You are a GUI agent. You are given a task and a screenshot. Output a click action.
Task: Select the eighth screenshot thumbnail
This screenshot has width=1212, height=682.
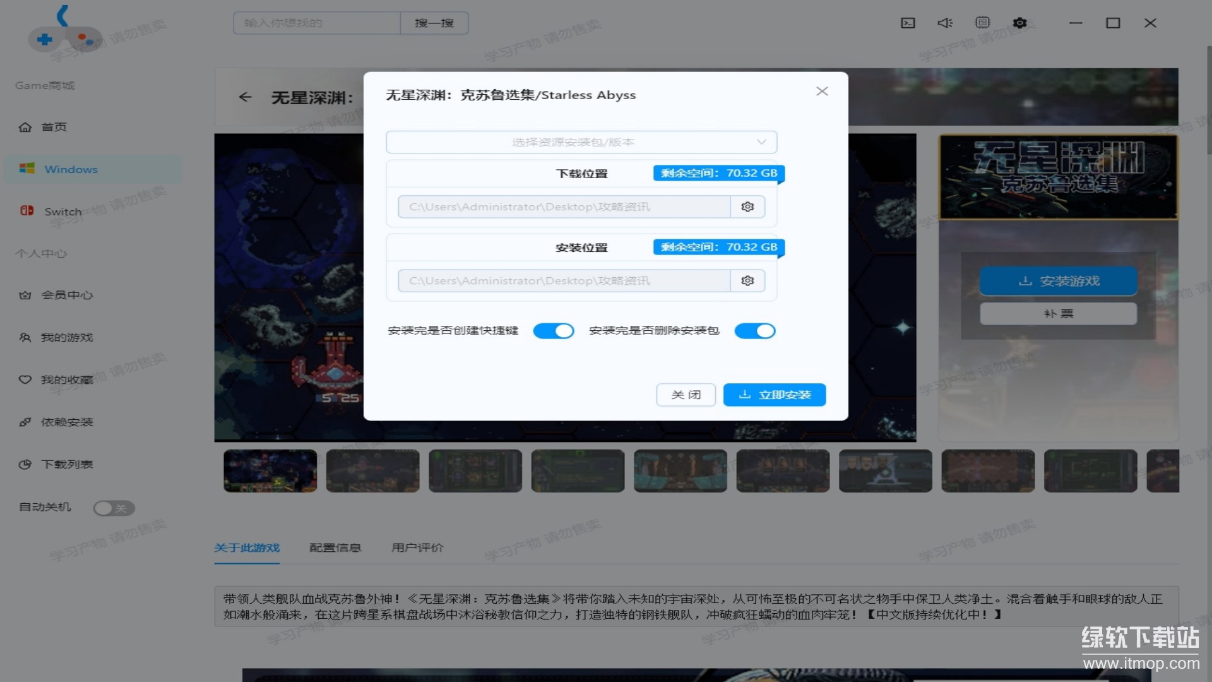coord(989,471)
